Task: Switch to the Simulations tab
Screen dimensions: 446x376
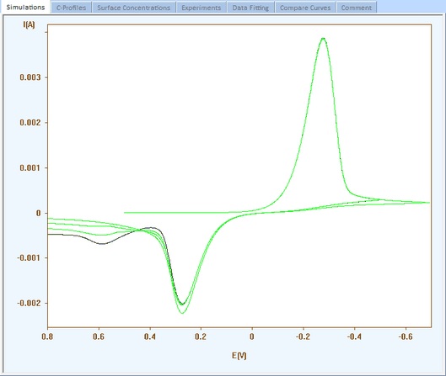Action: (x=25, y=7)
